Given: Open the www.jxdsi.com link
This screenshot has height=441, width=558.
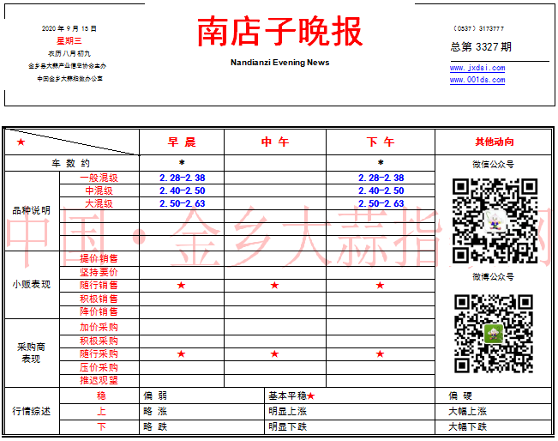Looking at the screenshot, I should tap(477, 68).
